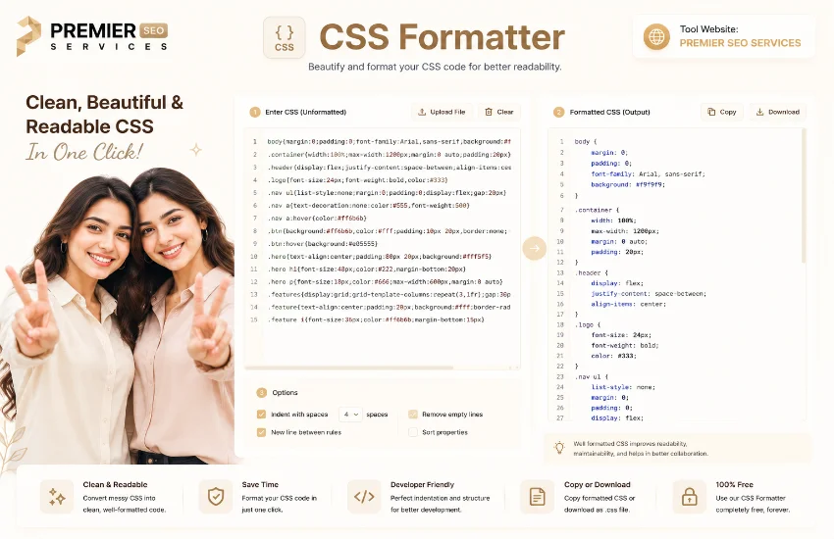Click input line '.nav a:hover{color:#ff6b6b}'

pos(317,219)
